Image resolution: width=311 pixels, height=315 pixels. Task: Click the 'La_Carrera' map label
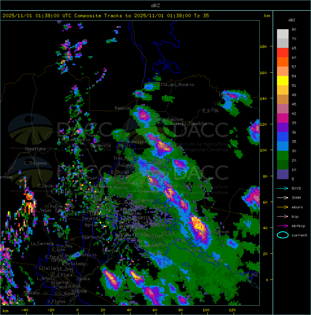click(42, 244)
